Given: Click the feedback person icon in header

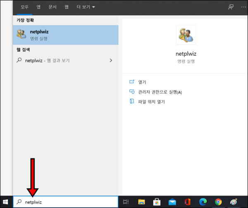Looking at the screenshot, I should click(231, 7).
